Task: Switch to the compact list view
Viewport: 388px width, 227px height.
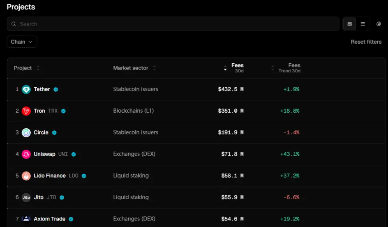Action: point(363,24)
